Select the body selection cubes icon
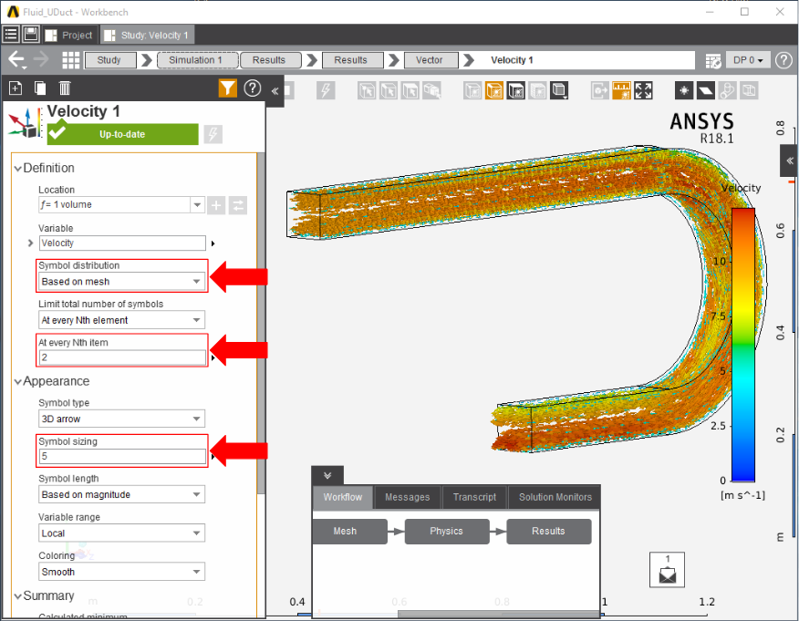 point(431,91)
